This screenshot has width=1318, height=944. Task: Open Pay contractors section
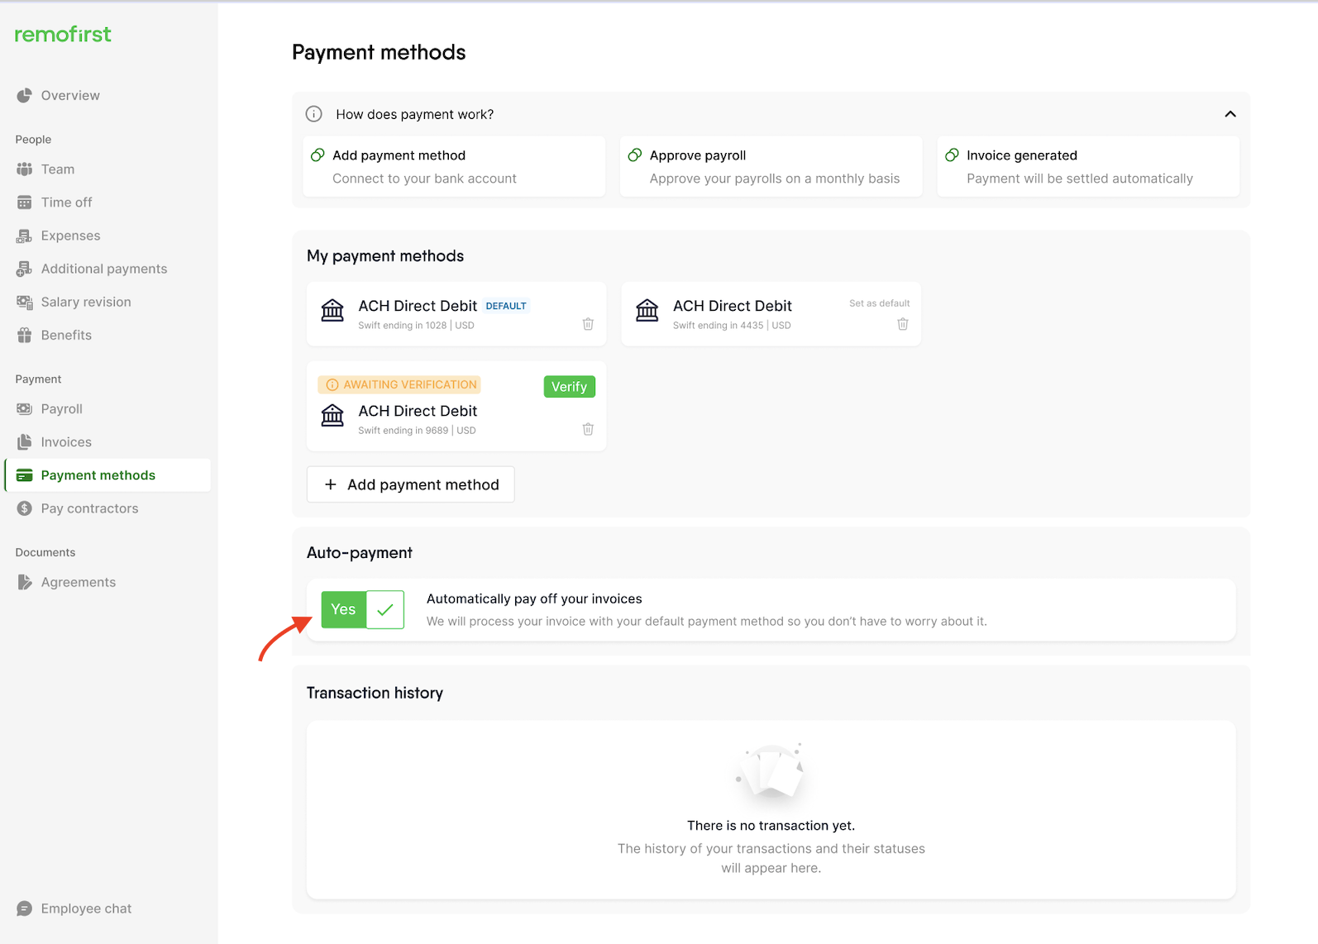click(x=89, y=508)
